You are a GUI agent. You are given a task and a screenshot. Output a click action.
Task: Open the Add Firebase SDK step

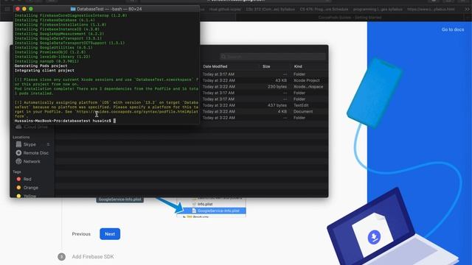[x=93, y=257]
